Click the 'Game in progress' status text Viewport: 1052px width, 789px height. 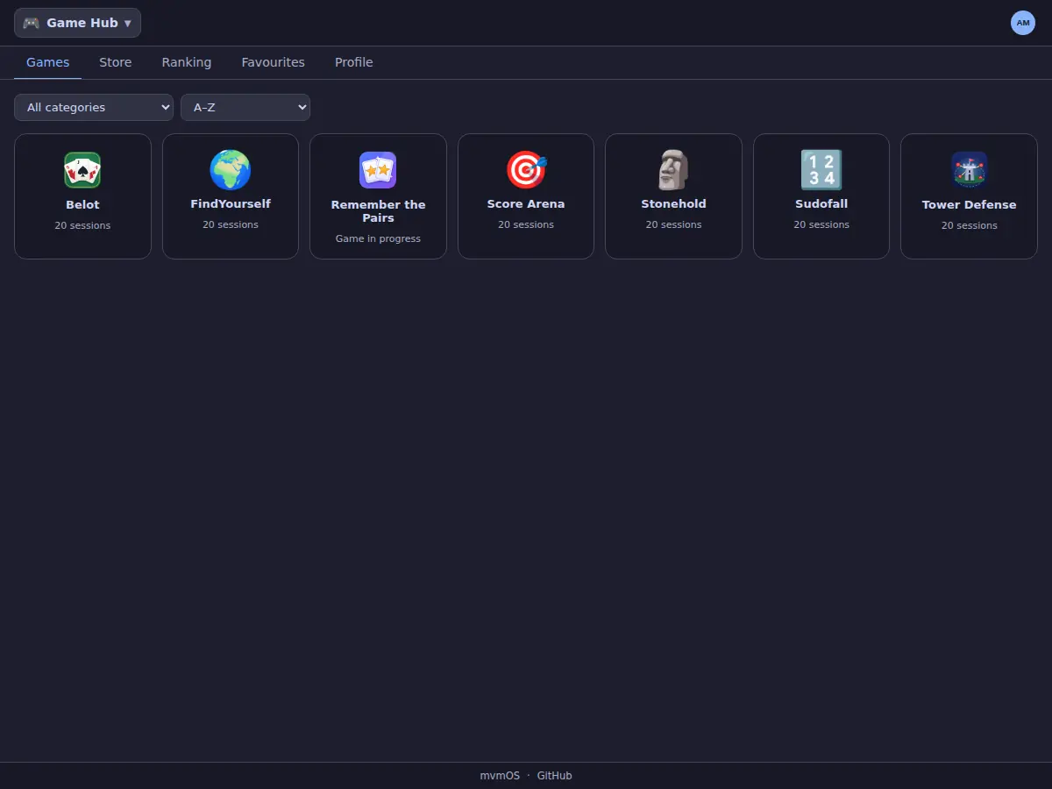(x=378, y=238)
